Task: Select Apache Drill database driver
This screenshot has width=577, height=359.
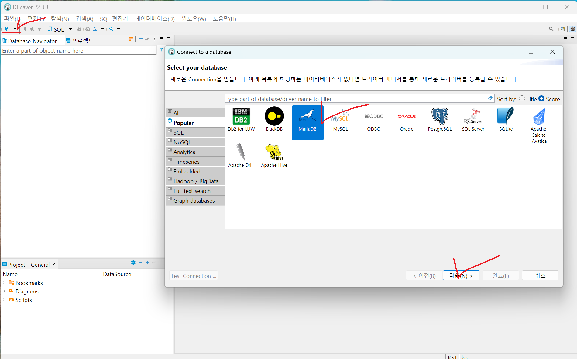Action: pos(241,156)
